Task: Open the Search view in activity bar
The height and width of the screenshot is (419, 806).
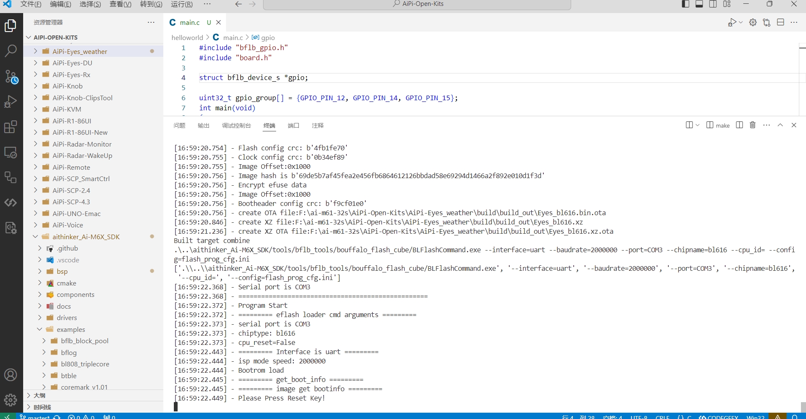Action: [x=11, y=51]
